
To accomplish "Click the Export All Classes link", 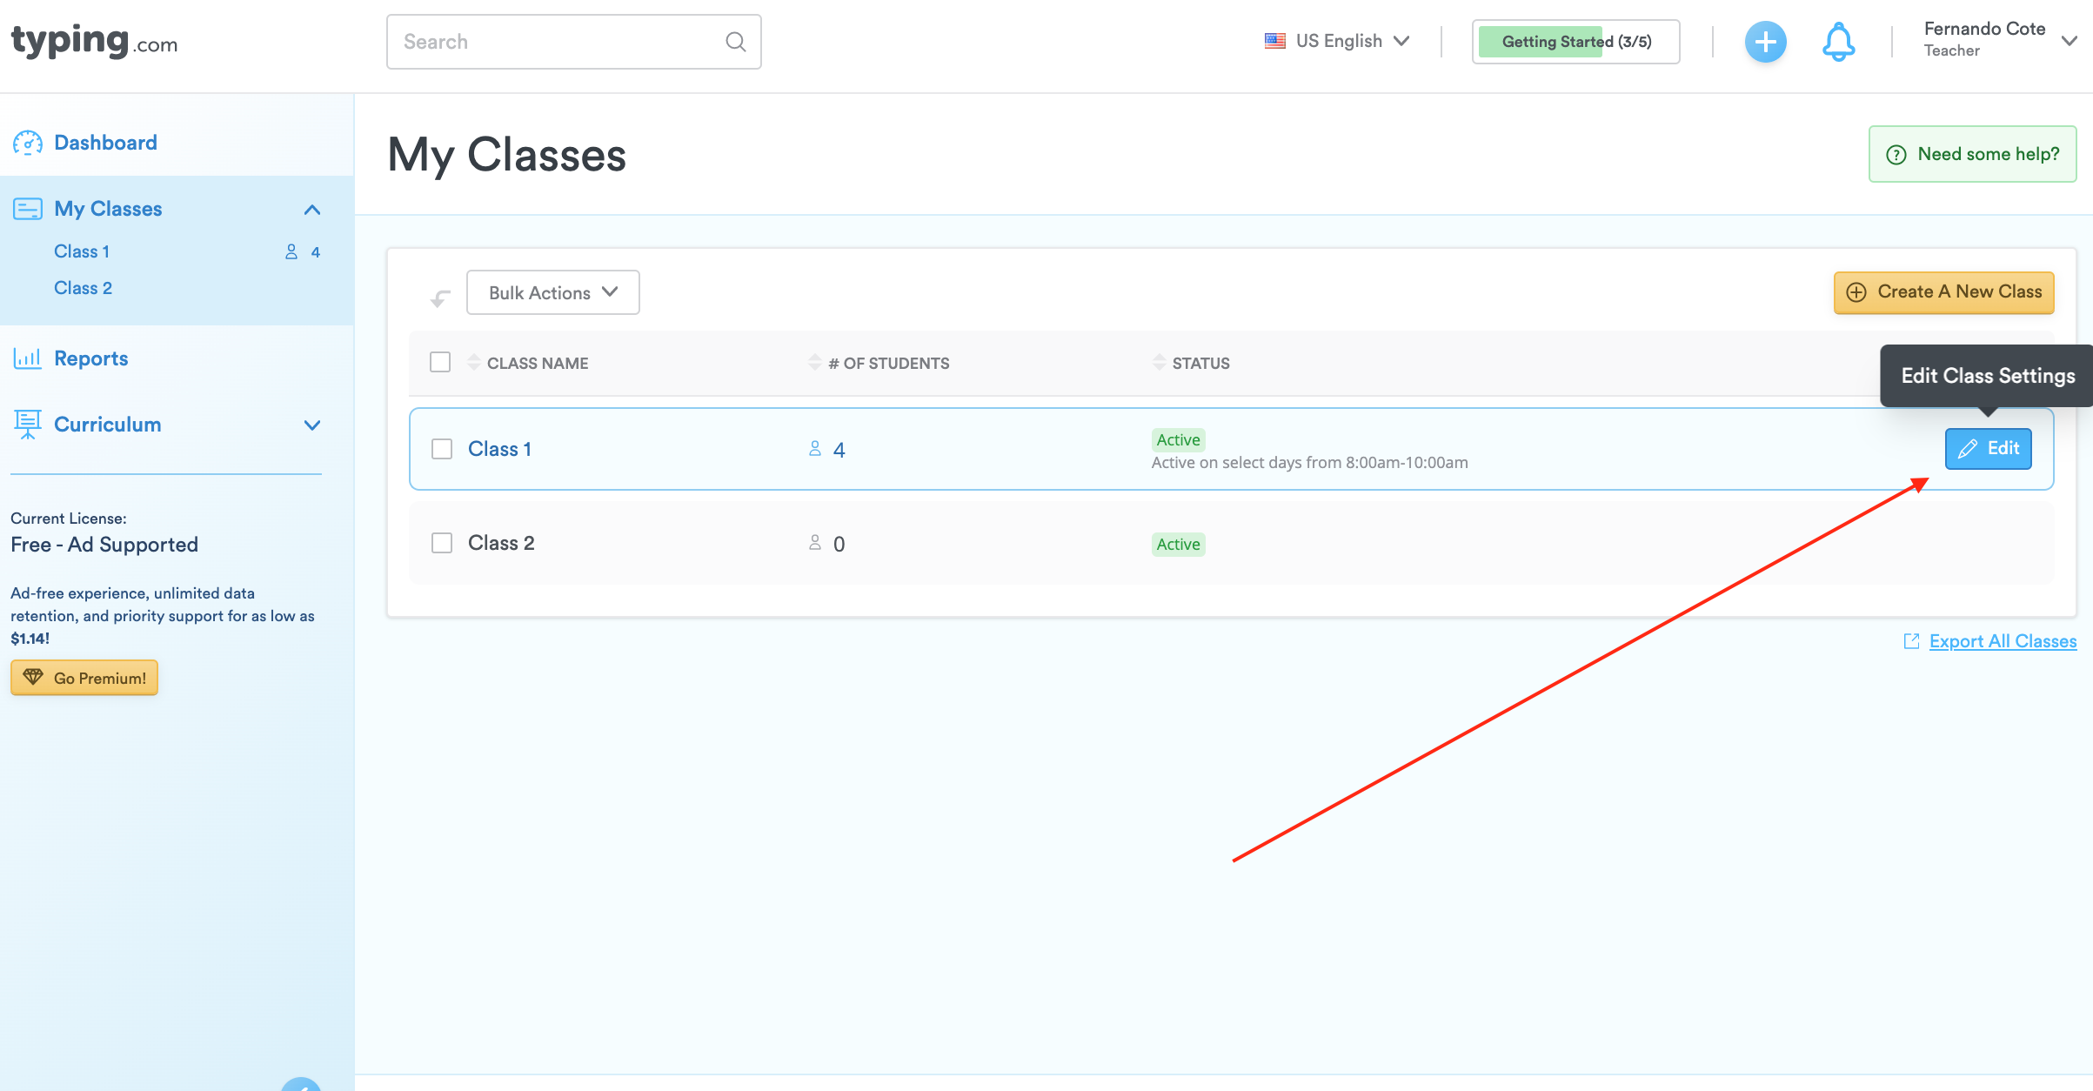I will [x=2002, y=641].
